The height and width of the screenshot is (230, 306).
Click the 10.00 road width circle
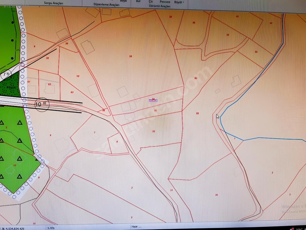coord(42,104)
